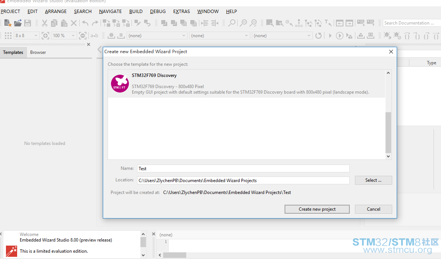The height and width of the screenshot is (259, 441).
Task: Open the NAVIGATE menu
Action: click(110, 12)
